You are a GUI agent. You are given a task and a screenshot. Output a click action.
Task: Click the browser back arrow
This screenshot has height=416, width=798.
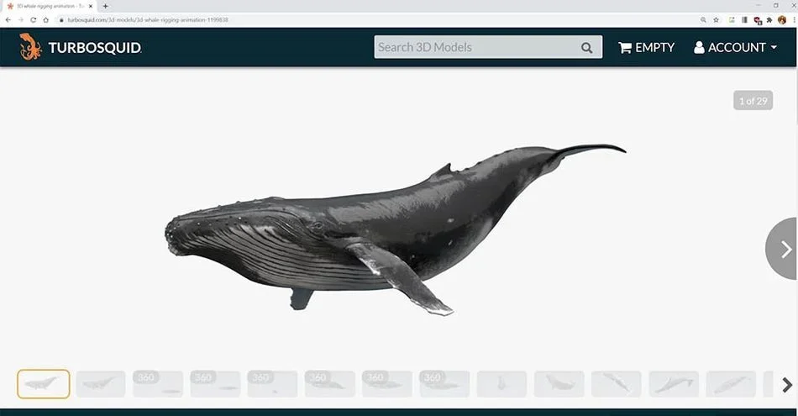point(8,20)
